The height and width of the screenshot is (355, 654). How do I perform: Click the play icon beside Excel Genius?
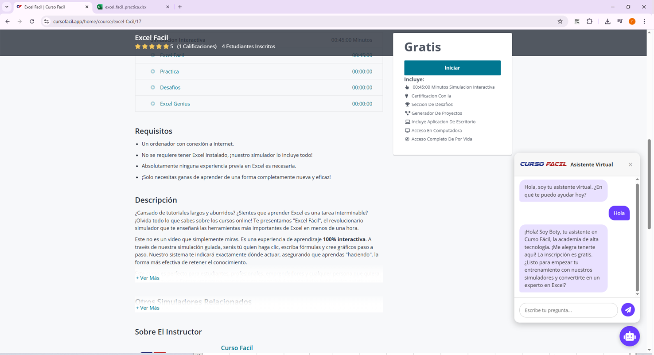(153, 104)
